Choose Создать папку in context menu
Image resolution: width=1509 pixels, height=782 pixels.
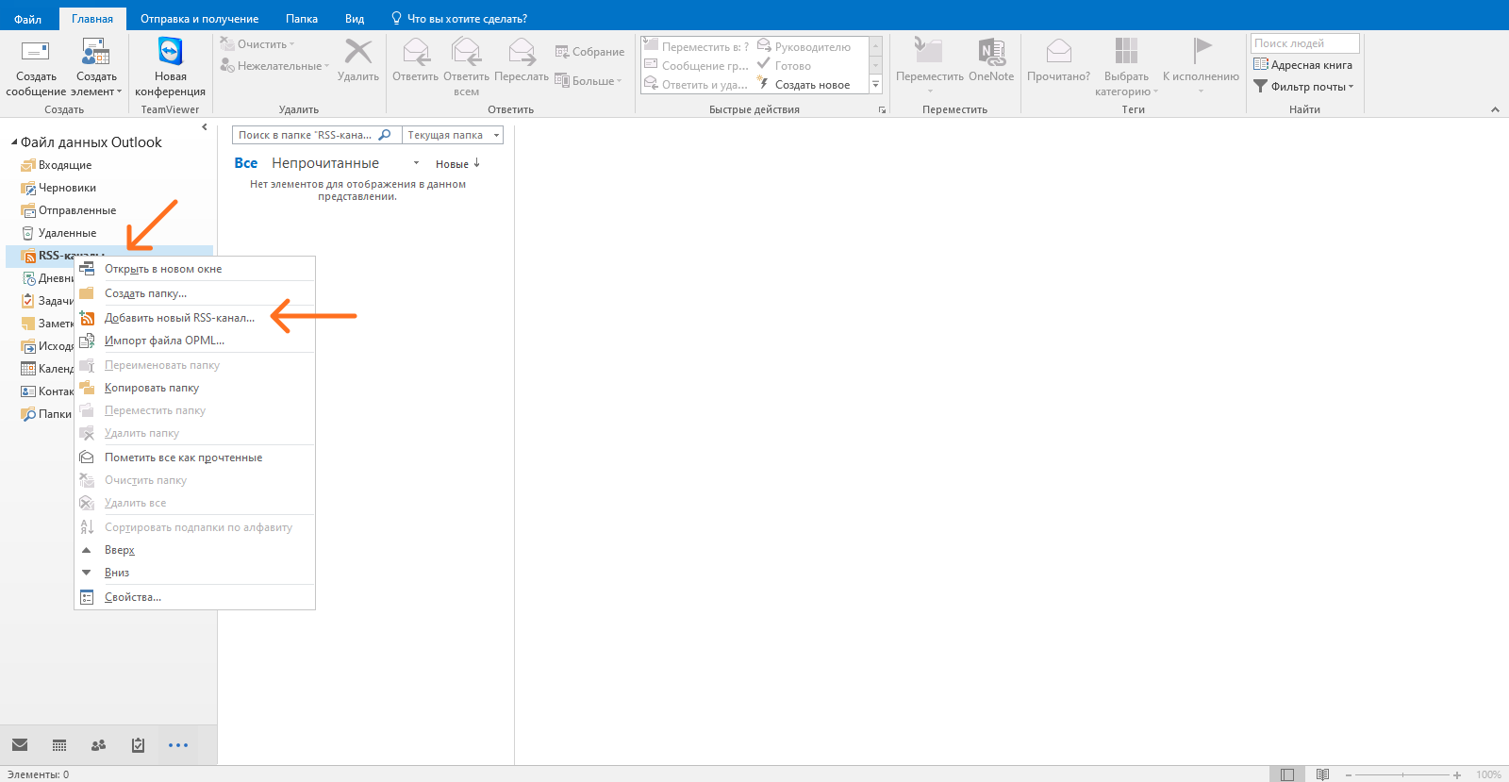click(x=194, y=293)
